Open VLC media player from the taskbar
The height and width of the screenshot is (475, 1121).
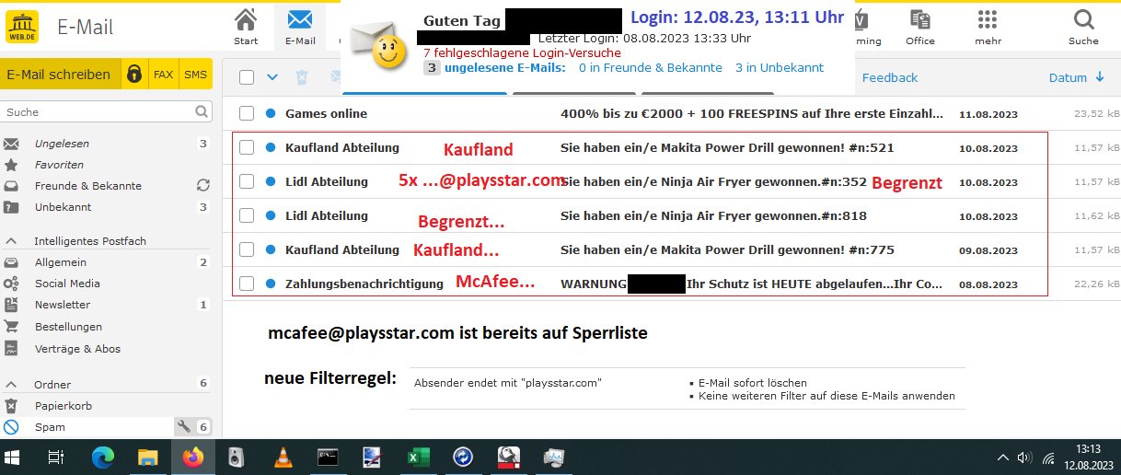pyautogui.click(x=284, y=457)
